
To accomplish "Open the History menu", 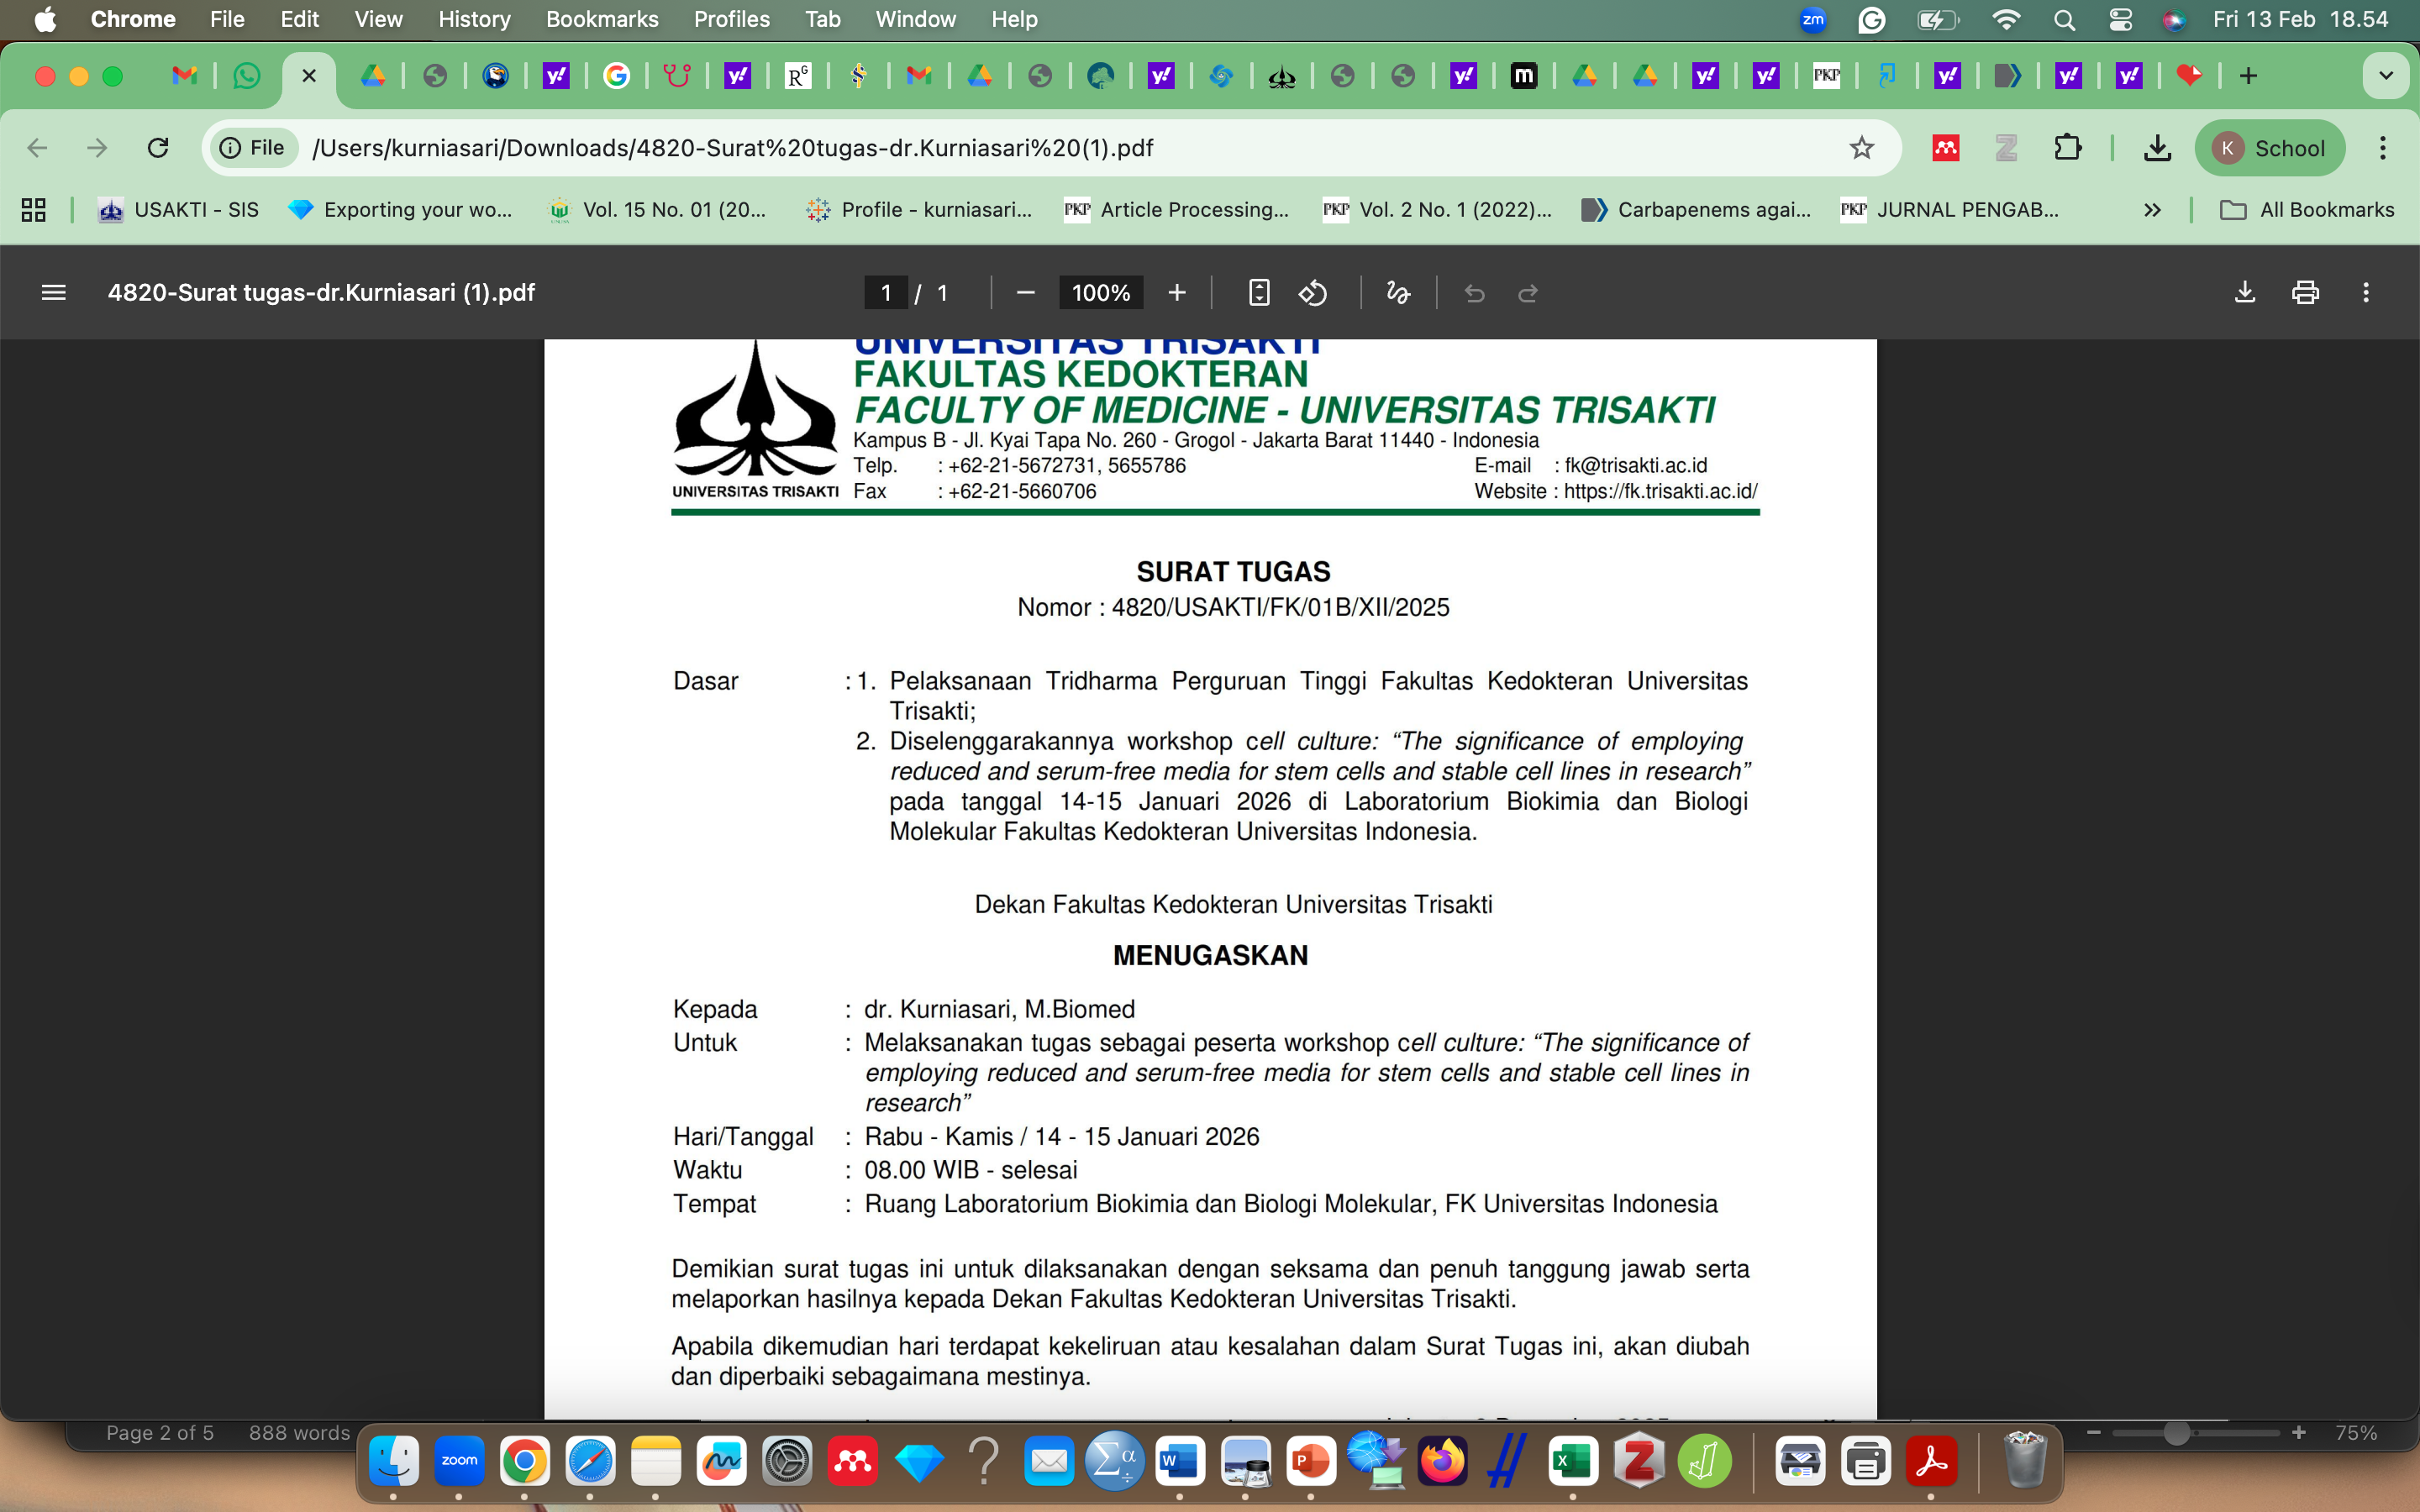I will (x=473, y=19).
